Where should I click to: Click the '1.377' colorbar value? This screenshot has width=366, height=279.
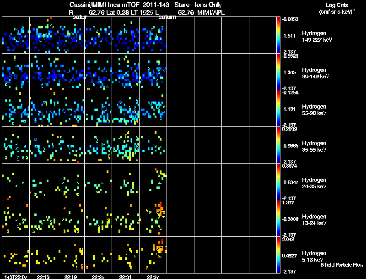point(288,202)
